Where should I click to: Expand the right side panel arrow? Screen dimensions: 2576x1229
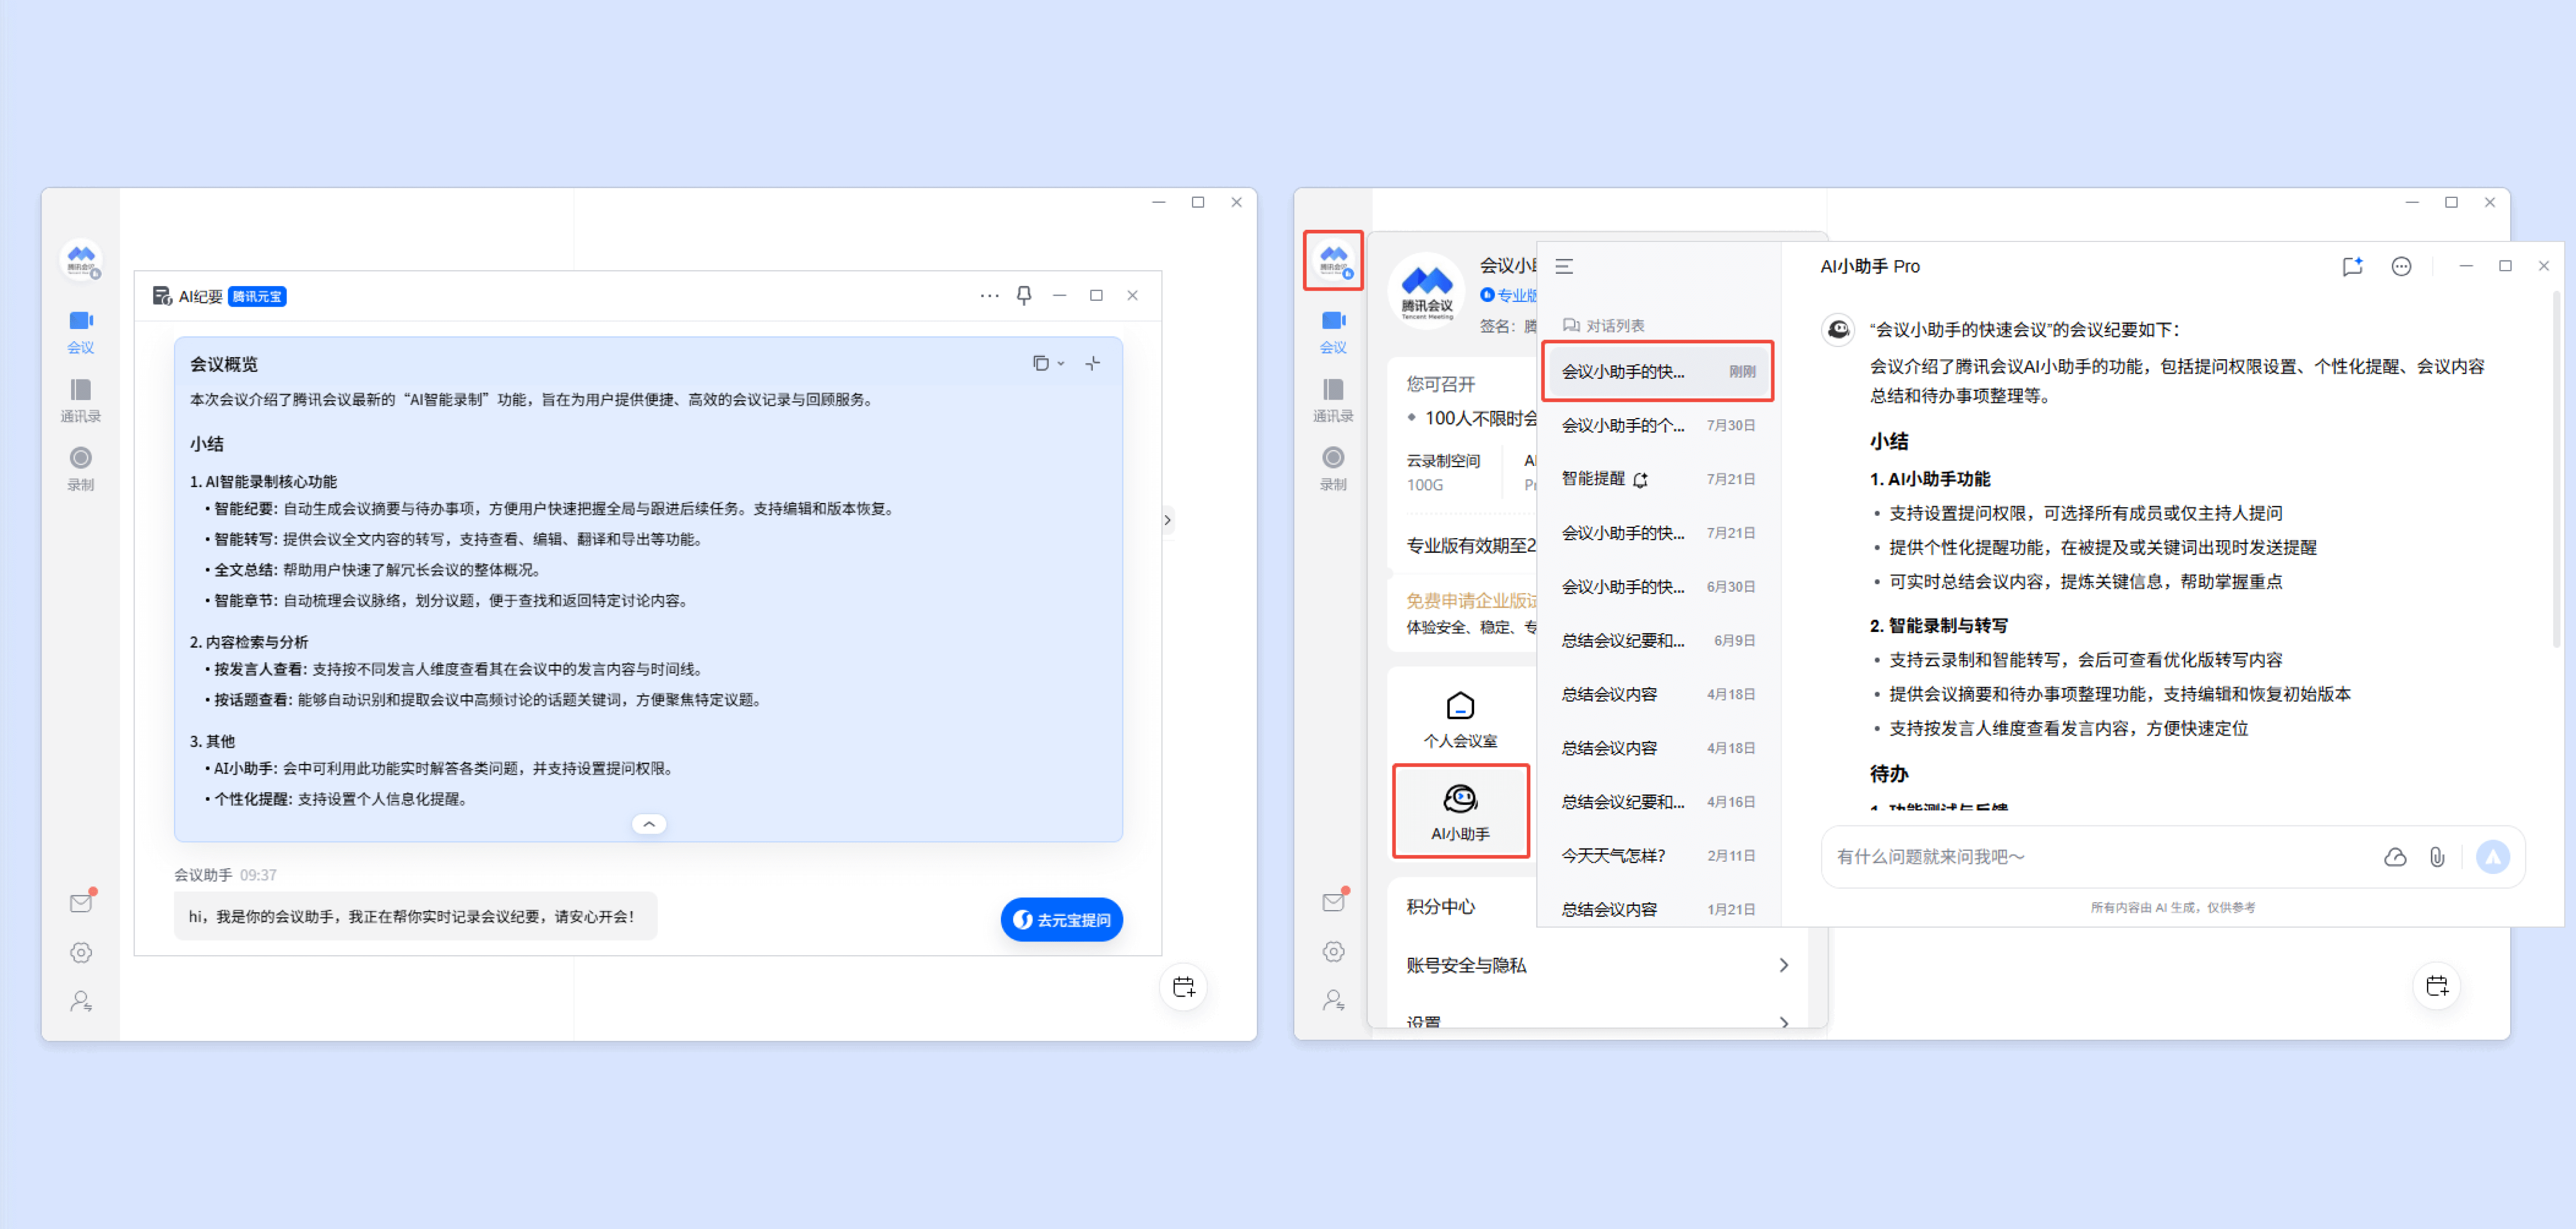click(x=1167, y=520)
